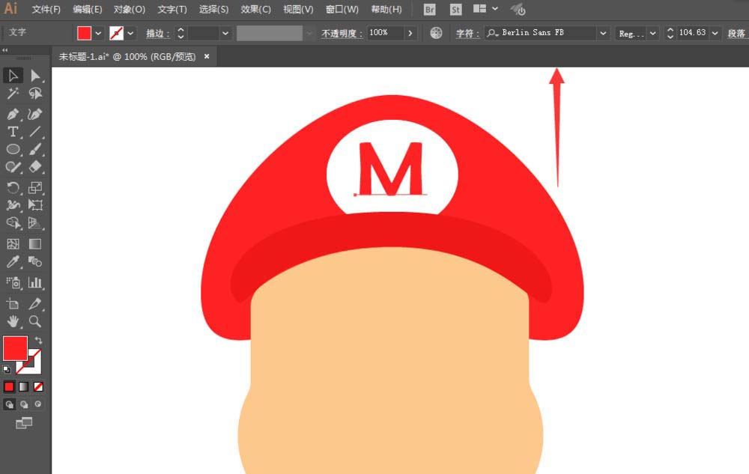Image resolution: width=749 pixels, height=474 pixels.
Task: Select the Perspective Grid tool
Action: click(x=35, y=223)
